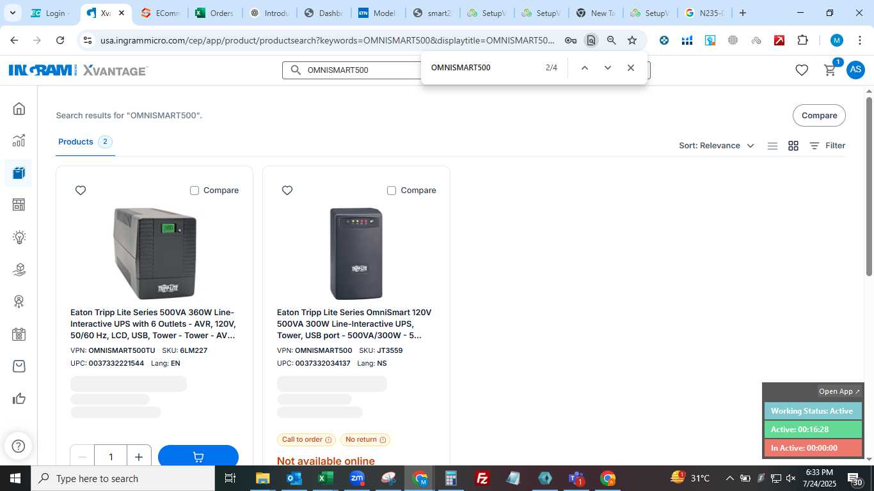Viewport: 874px width, 491px height.
Task: Show hidden system tray icons
Action: pyautogui.click(x=729, y=478)
